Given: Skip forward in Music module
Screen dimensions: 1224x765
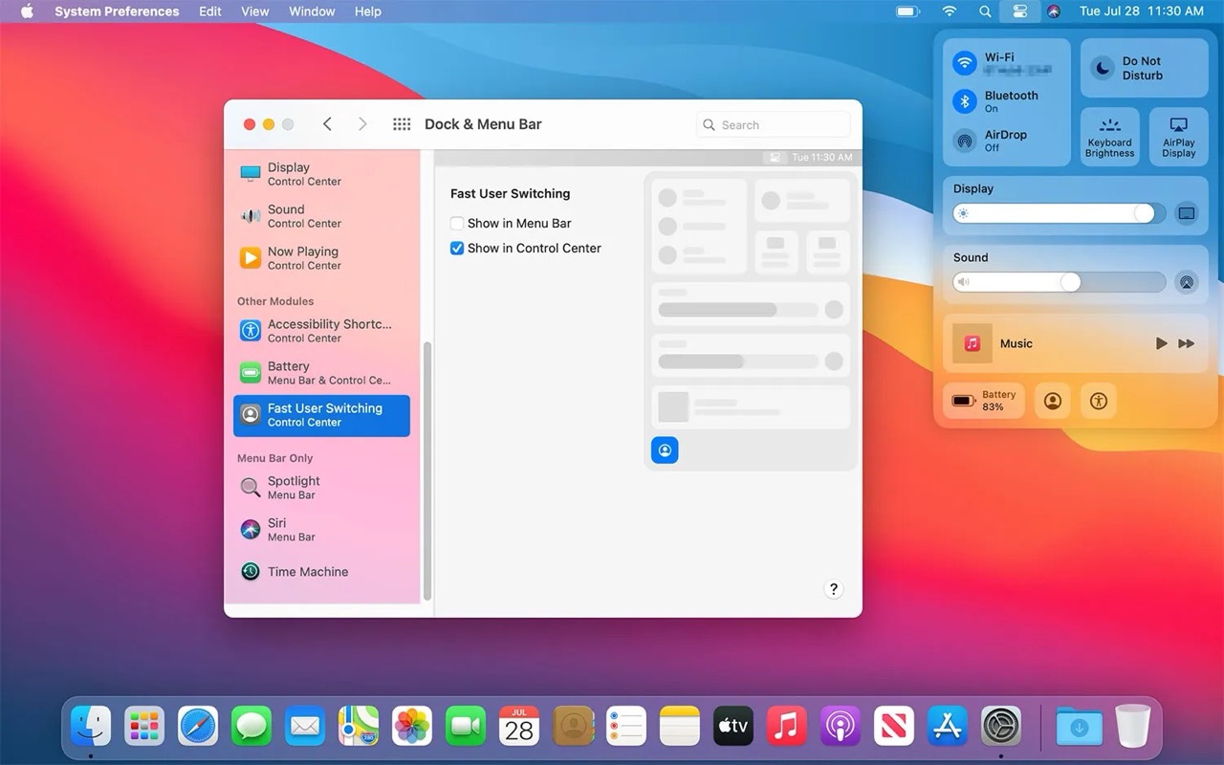Looking at the screenshot, I should 1187,343.
